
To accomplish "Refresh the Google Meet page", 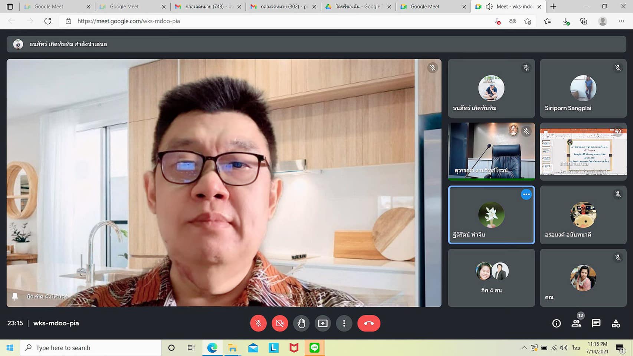I will [x=48, y=21].
